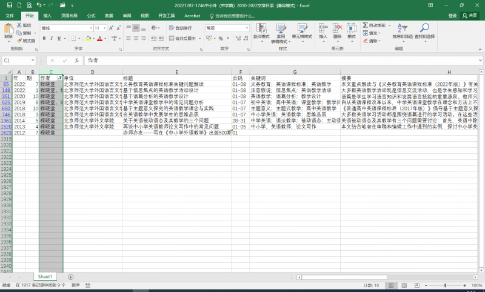Open Merge & Center (合并后居中) arrow menu

(200, 38)
